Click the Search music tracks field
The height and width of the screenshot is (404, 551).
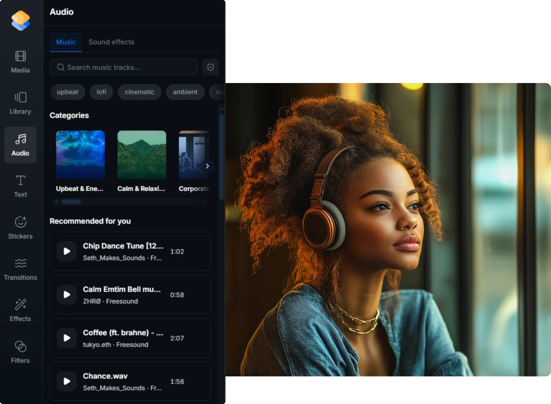point(124,67)
